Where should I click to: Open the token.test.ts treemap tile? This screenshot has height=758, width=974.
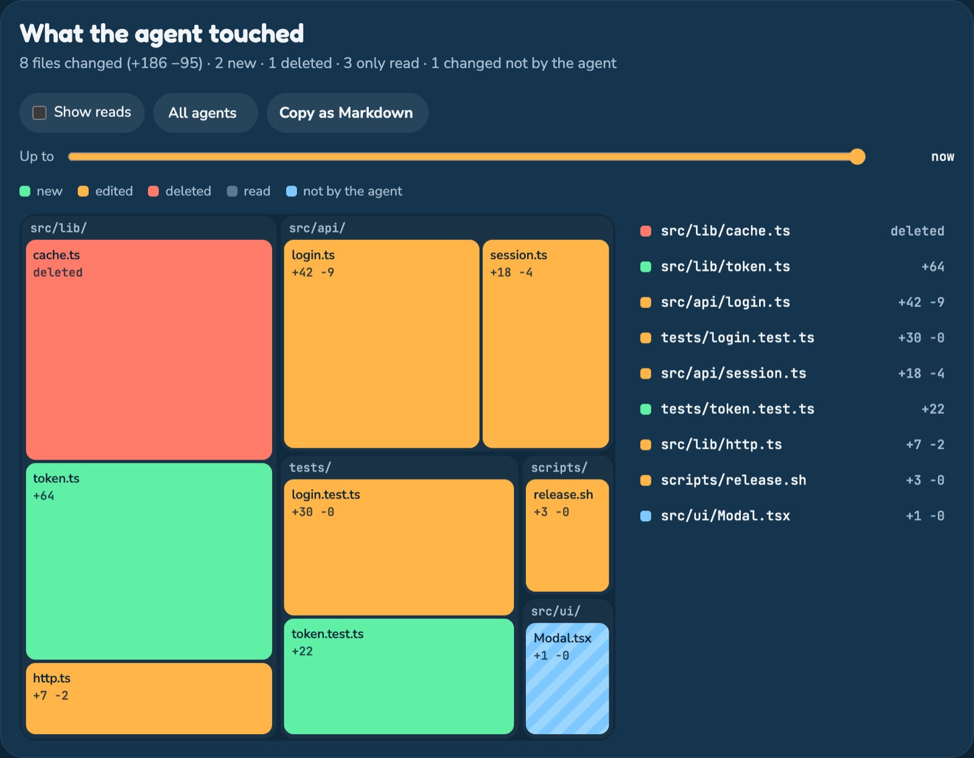[399, 676]
